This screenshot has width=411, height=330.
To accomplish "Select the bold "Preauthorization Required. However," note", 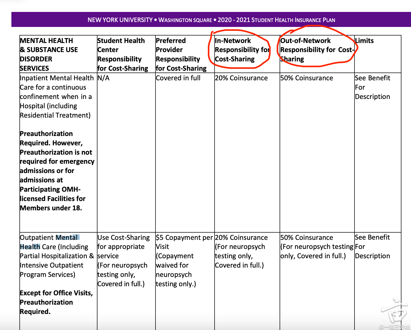I will [57, 171].
